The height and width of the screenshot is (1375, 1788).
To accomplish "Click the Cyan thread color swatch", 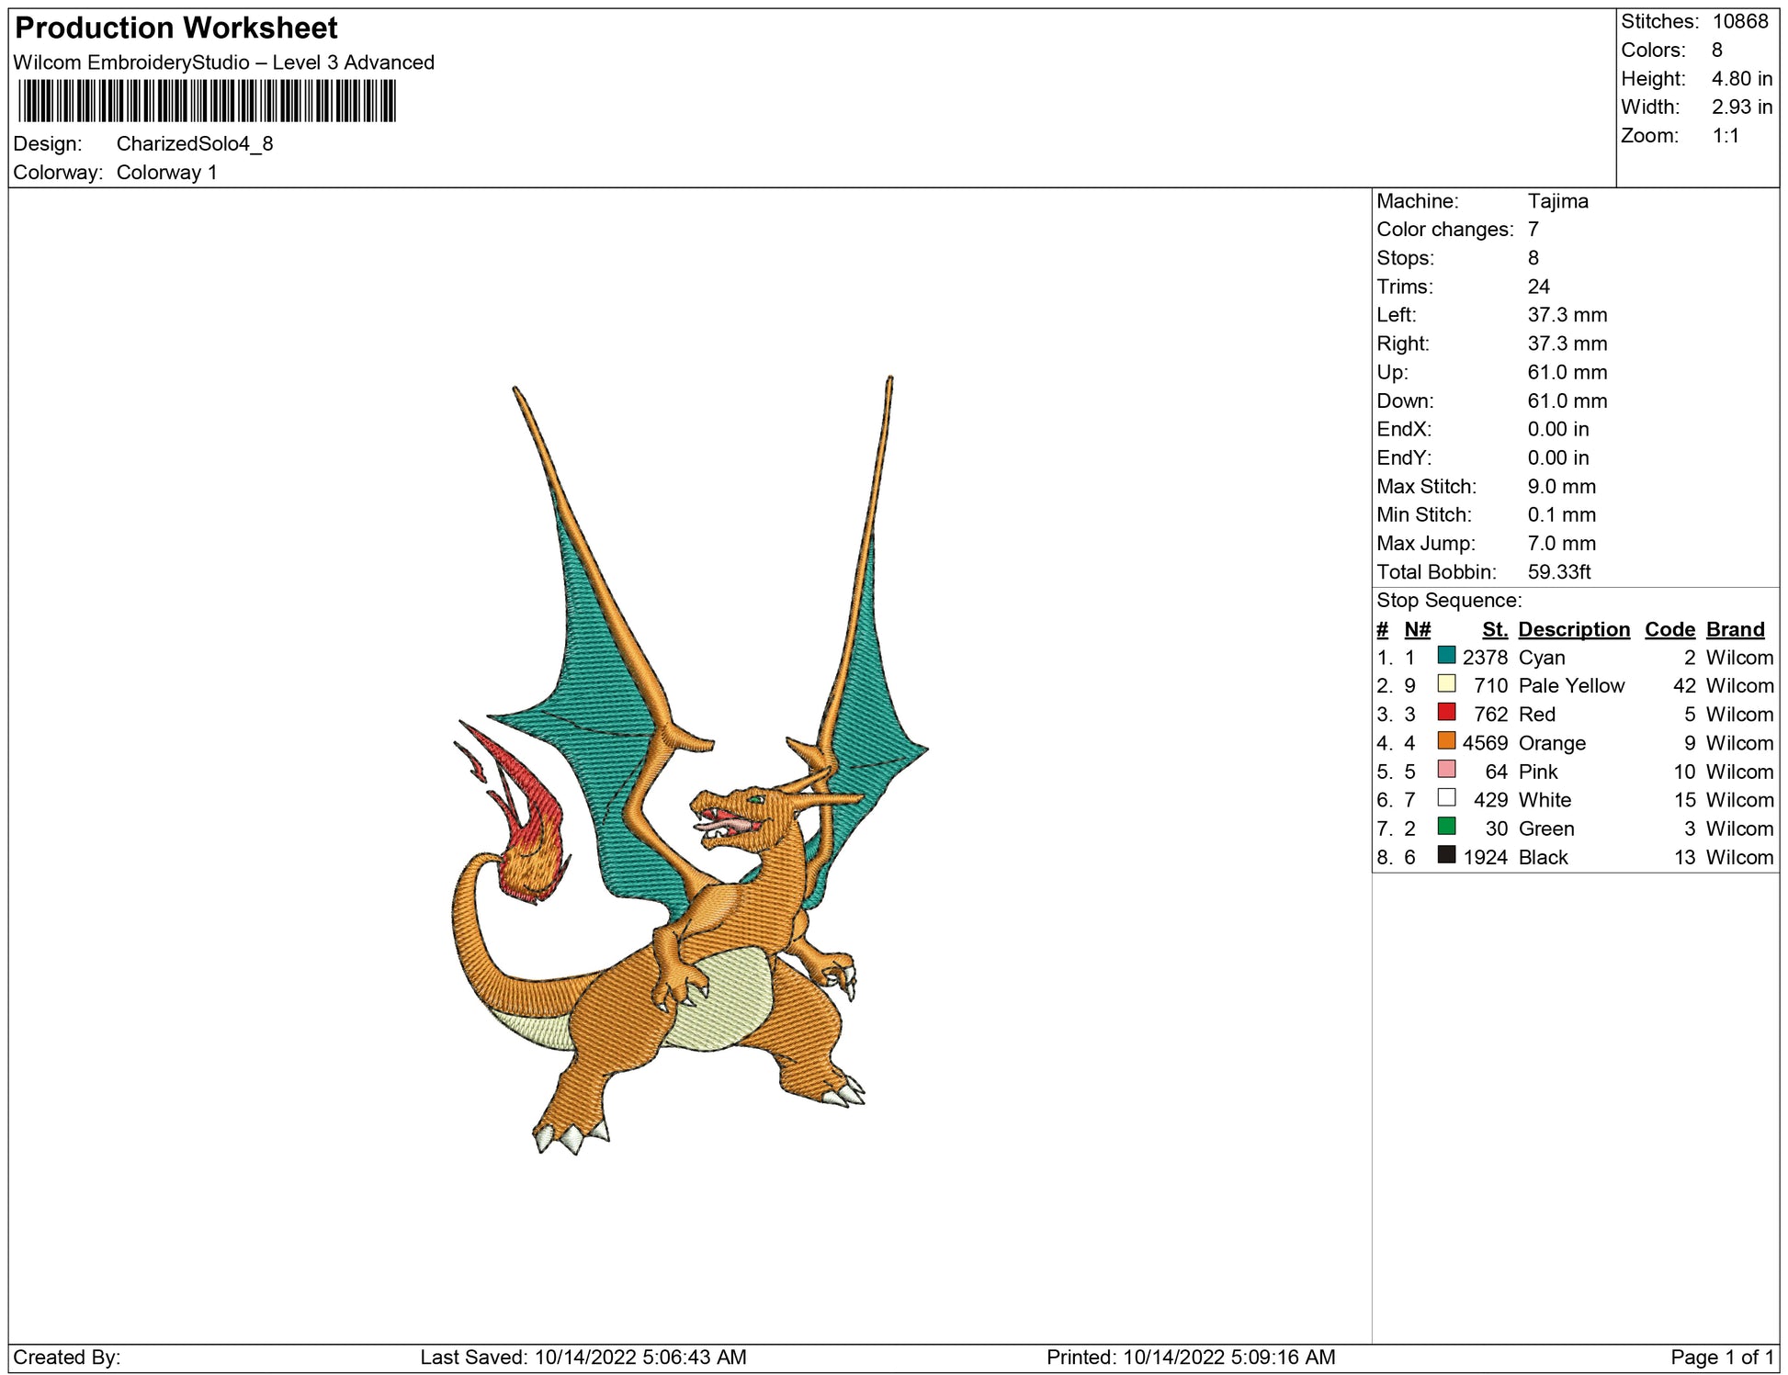I will point(1446,655).
